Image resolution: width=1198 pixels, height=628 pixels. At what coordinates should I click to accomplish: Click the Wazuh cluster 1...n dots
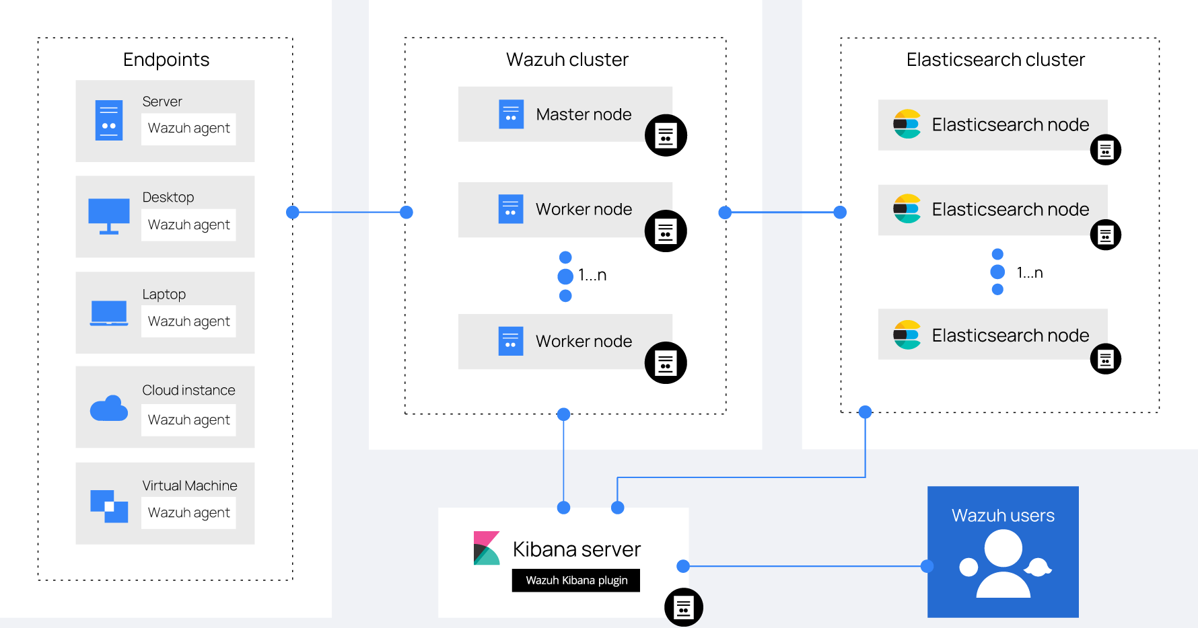click(565, 276)
